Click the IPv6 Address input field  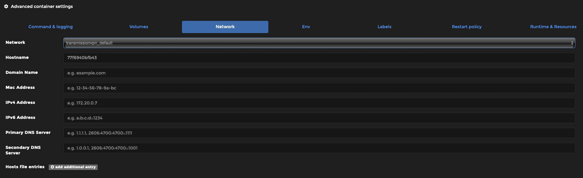pos(319,118)
